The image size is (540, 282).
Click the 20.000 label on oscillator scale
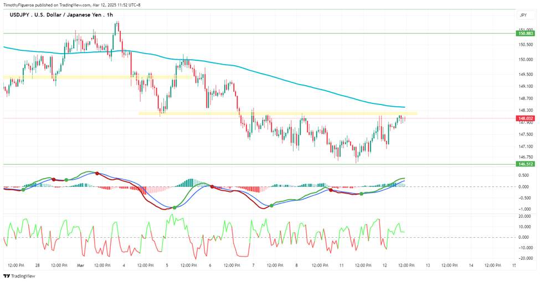click(x=524, y=216)
